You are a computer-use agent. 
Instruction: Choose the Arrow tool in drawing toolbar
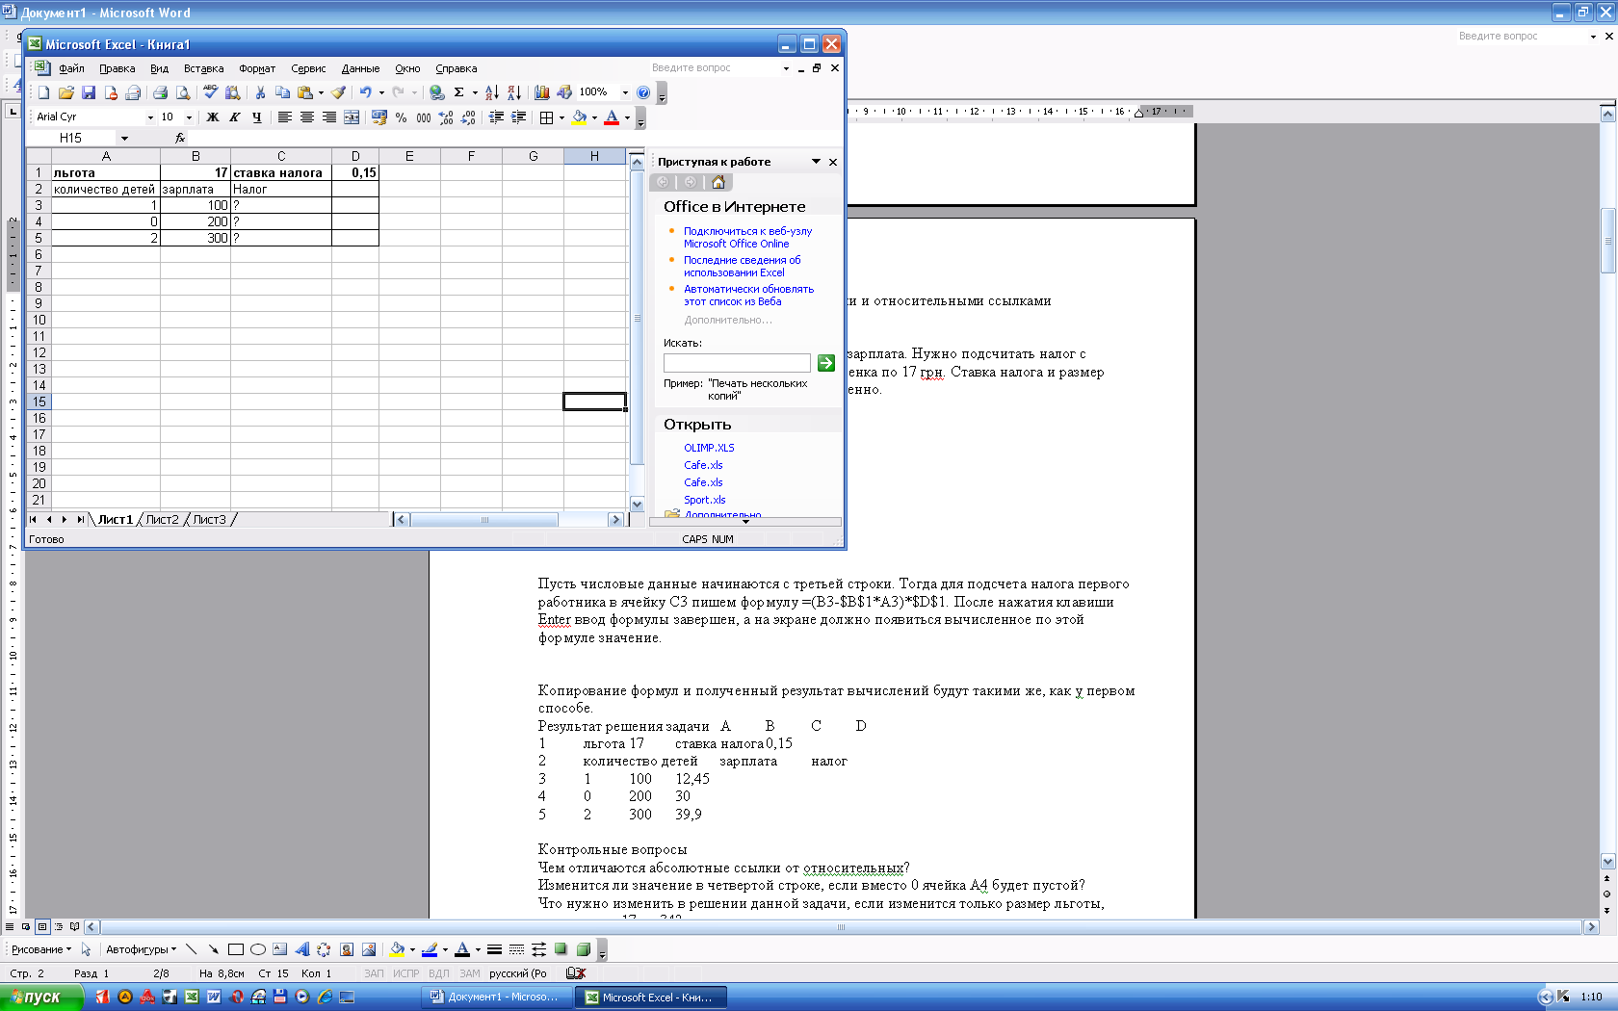213,949
